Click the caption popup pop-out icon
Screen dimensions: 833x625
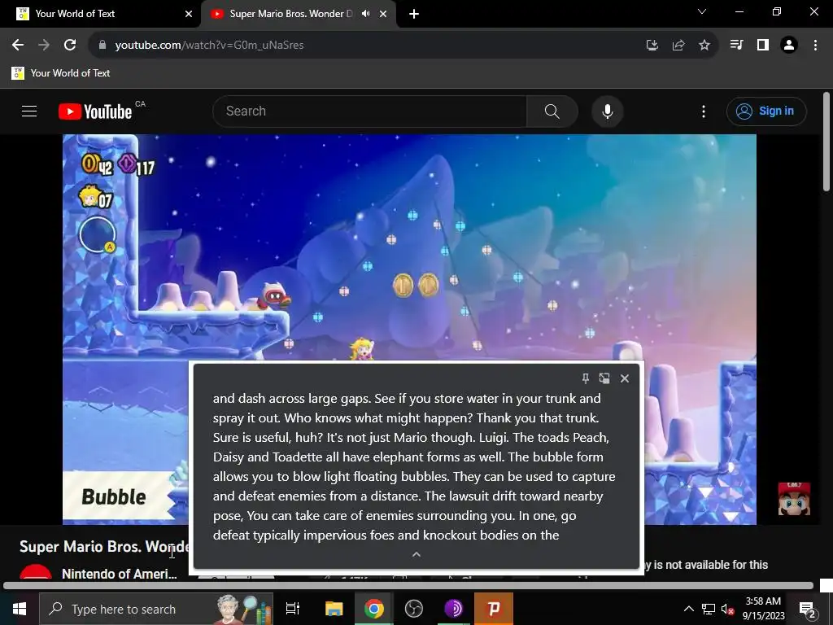tap(604, 378)
